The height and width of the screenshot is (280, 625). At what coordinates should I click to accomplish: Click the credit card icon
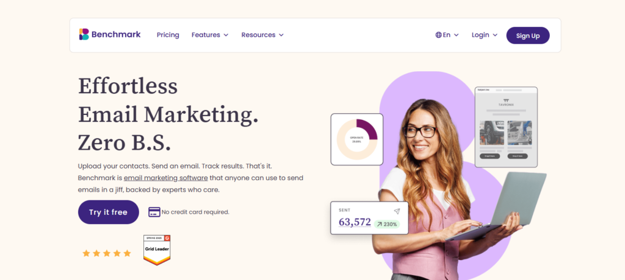point(154,212)
